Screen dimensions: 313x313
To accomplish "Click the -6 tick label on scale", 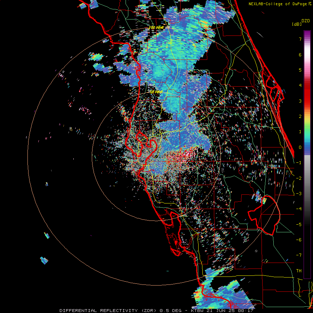I will [x=299, y=240].
